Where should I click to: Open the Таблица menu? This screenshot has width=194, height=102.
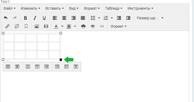[114, 8]
